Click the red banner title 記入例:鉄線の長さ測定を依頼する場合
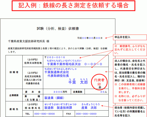 click(x=73, y=6)
